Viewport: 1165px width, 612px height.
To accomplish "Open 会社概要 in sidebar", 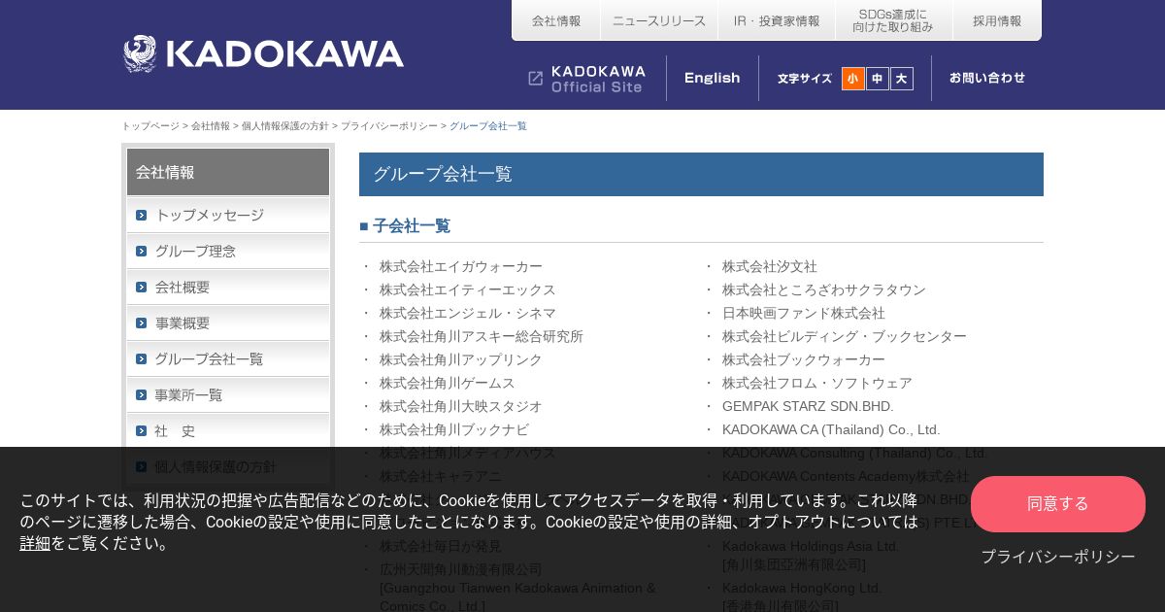I will pyautogui.click(x=228, y=287).
